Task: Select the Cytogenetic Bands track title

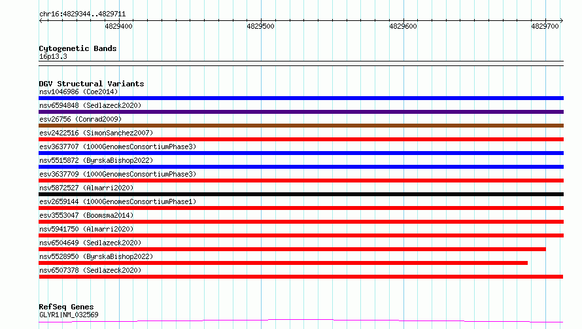Action: (x=78, y=48)
